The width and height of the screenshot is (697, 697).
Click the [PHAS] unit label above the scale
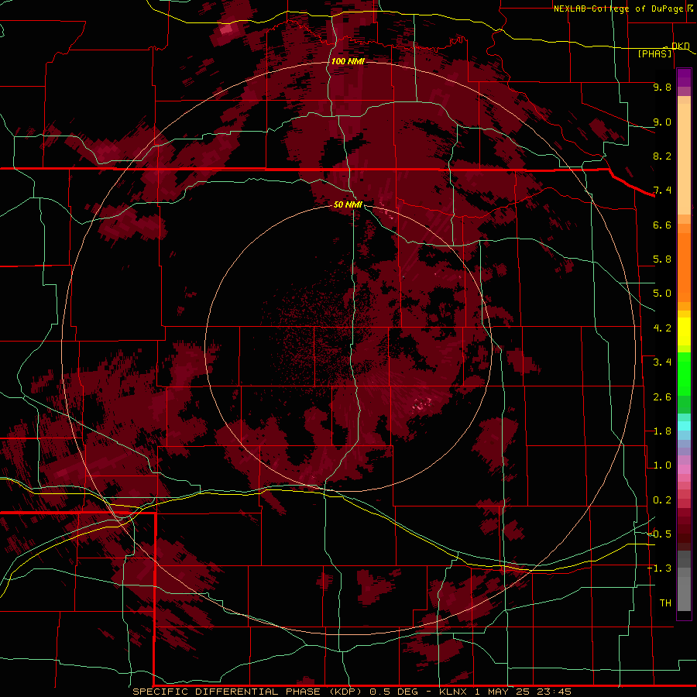point(654,53)
